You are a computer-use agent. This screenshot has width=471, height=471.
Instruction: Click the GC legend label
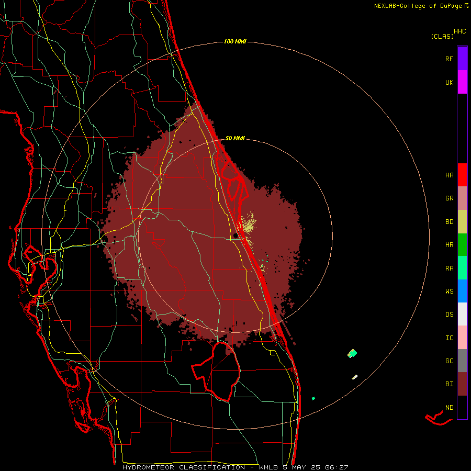coord(449,361)
